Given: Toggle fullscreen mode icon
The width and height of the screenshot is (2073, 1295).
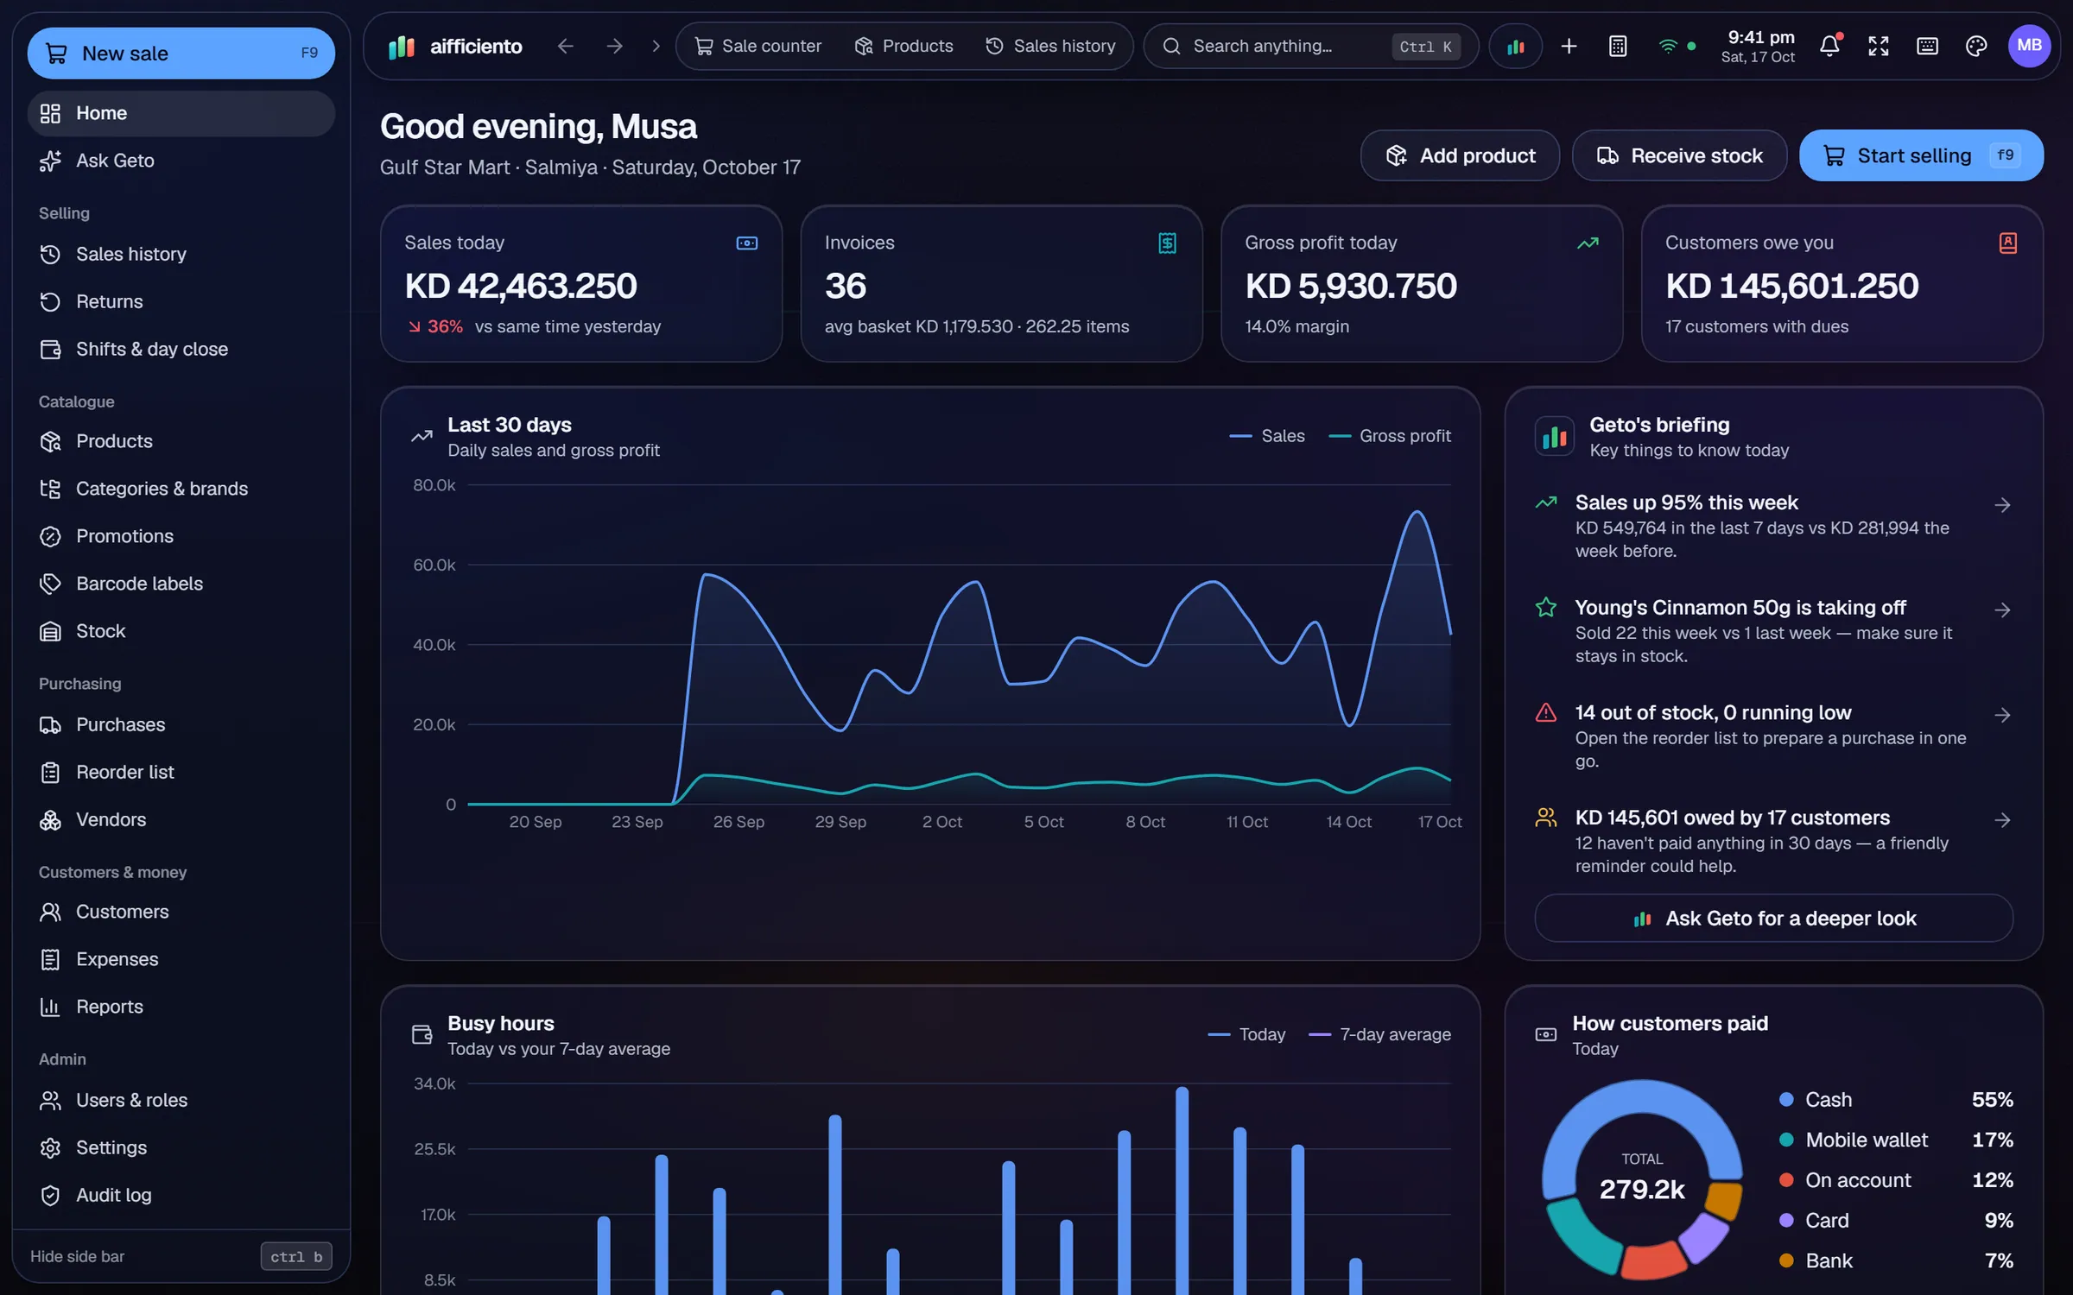Looking at the screenshot, I should tap(1879, 46).
